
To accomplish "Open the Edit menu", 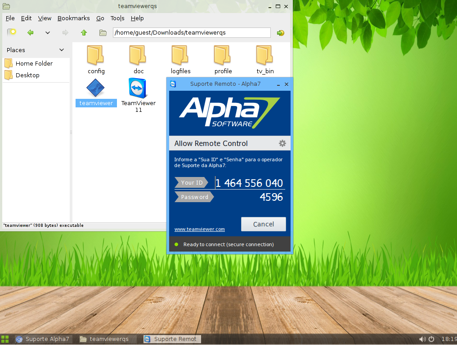I will pyautogui.click(x=26, y=18).
